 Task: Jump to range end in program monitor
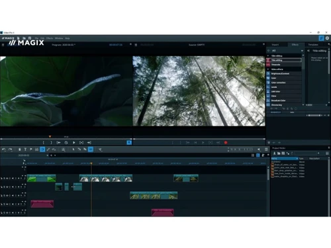pyautogui.click(x=89, y=143)
